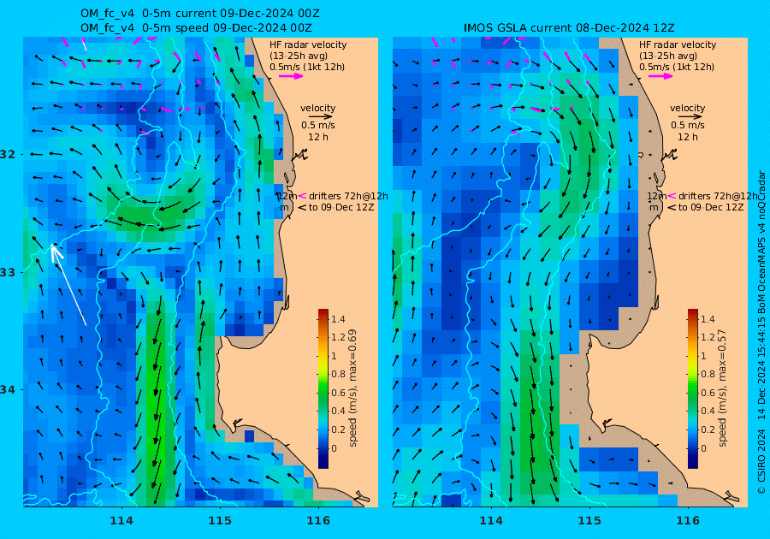This screenshot has width=770, height=539.
Task: Click the 'IMOS GSLA current 08-Dec-2024 12Z' title
Action: (569, 28)
